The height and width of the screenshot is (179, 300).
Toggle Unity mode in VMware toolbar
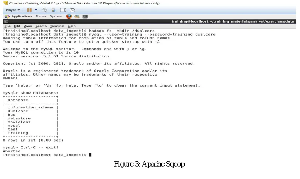[72, 10]
